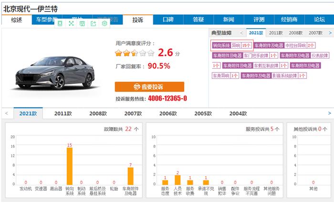Image resolution: width=334 pixels, height=203 pixels.
Task: Show earlier years with left arrow beside 2021款 year tabs
Action: [6, 113]
